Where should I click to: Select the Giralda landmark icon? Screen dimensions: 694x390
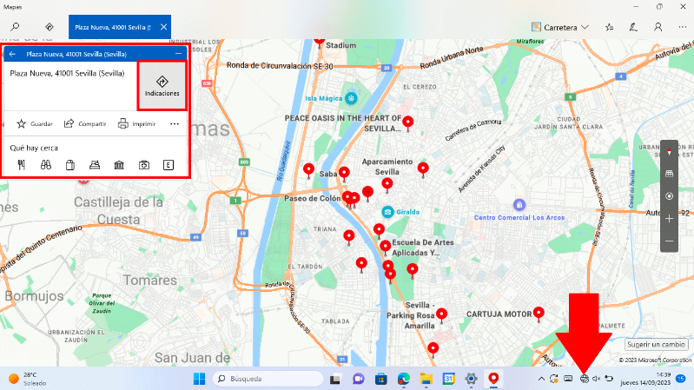click(387, 212)
